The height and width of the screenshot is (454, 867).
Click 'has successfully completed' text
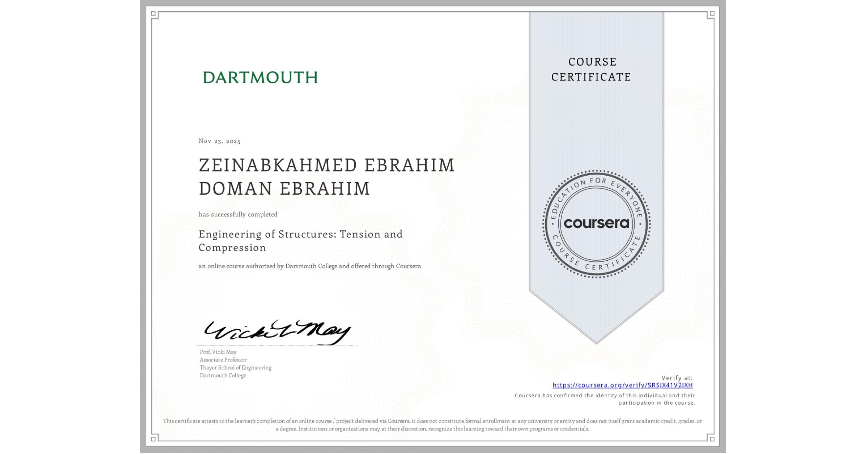[x=238, y=214]
